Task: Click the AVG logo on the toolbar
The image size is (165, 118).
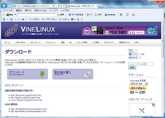Action: click(10, 15)
